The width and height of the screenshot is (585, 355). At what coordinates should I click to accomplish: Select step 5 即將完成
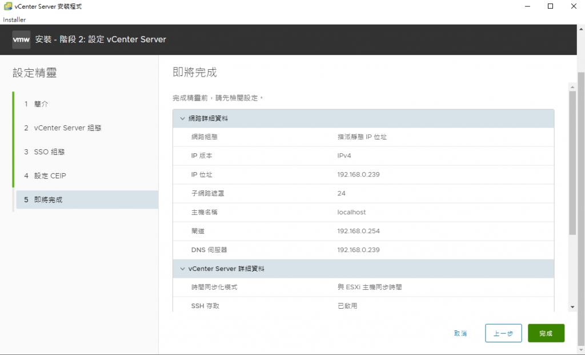[x=87, y=200]
